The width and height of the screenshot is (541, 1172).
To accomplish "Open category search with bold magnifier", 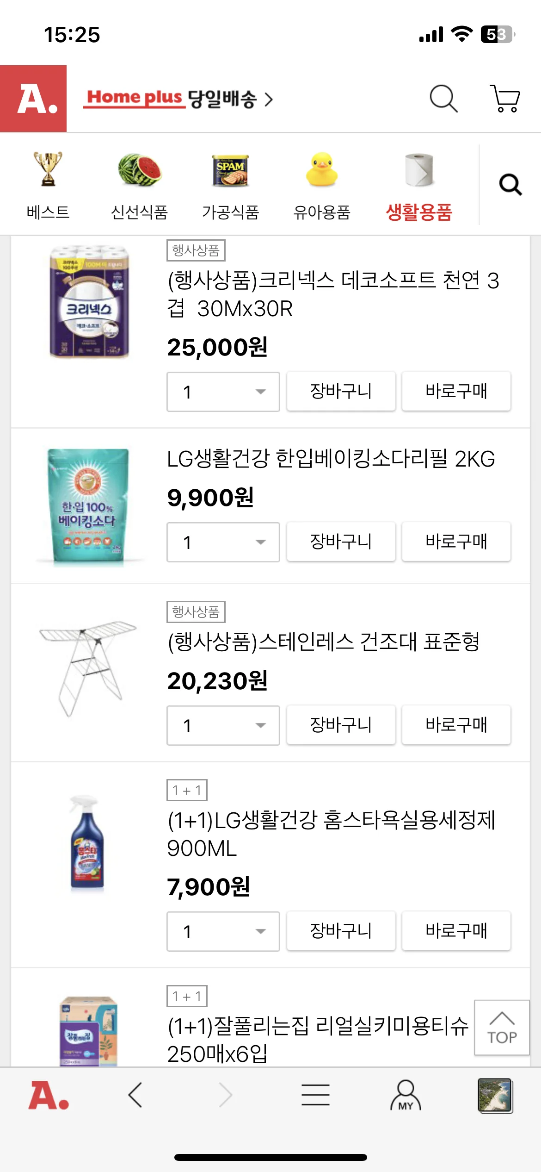I will click(x=510, y=185).
